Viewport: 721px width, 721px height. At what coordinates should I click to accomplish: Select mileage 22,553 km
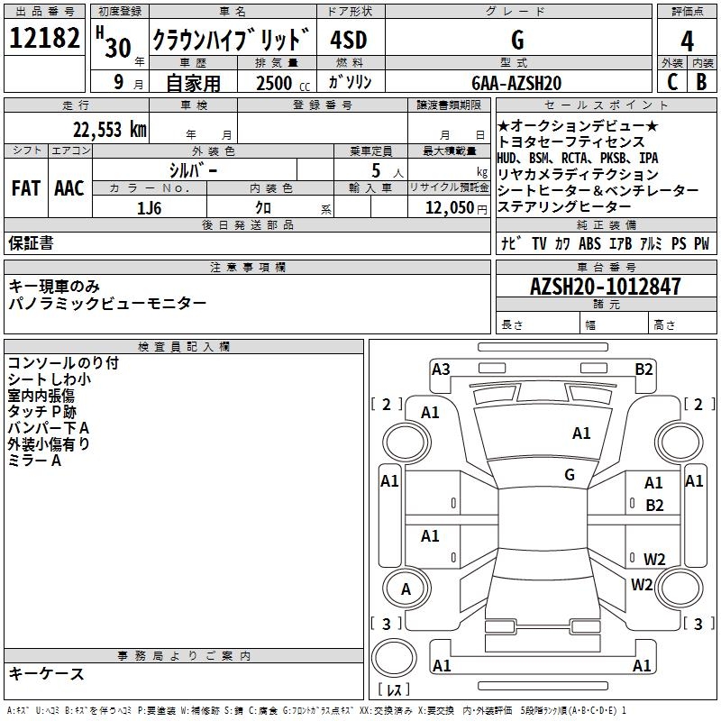[x=110, y=130]
